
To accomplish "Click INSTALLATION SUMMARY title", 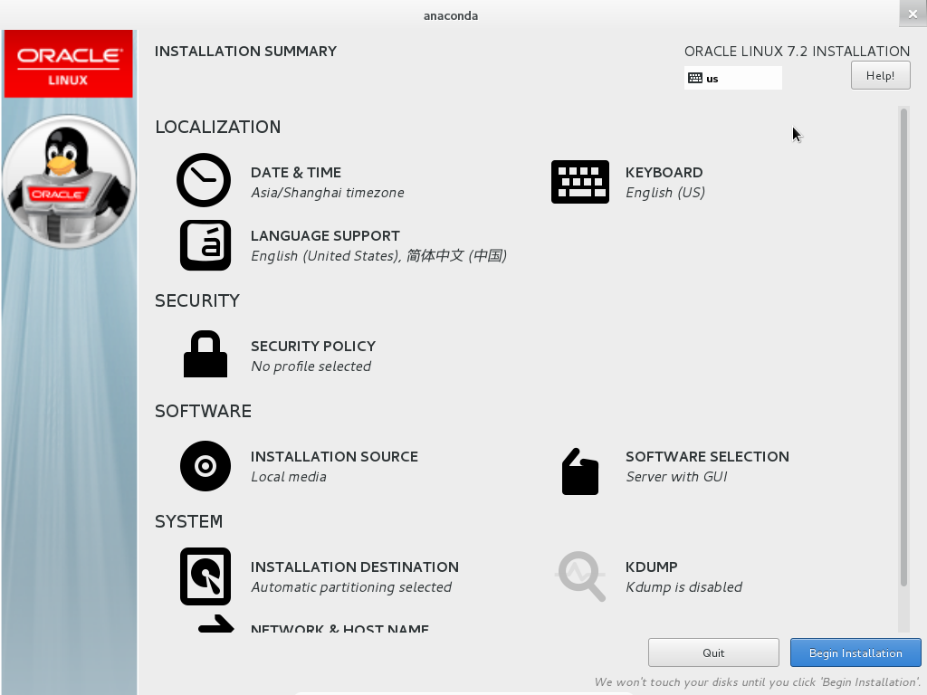I will click(245, 52).
